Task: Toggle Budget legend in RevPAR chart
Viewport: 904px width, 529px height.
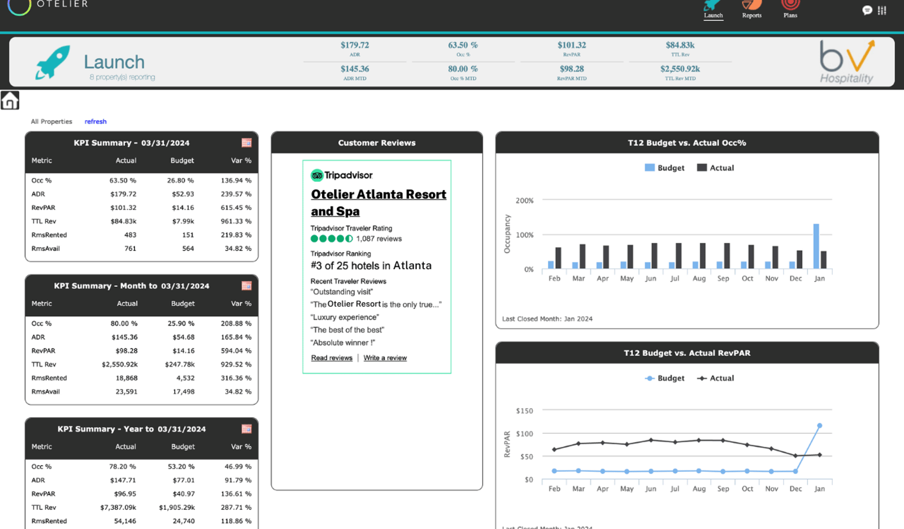Action: tap(664, 378)
